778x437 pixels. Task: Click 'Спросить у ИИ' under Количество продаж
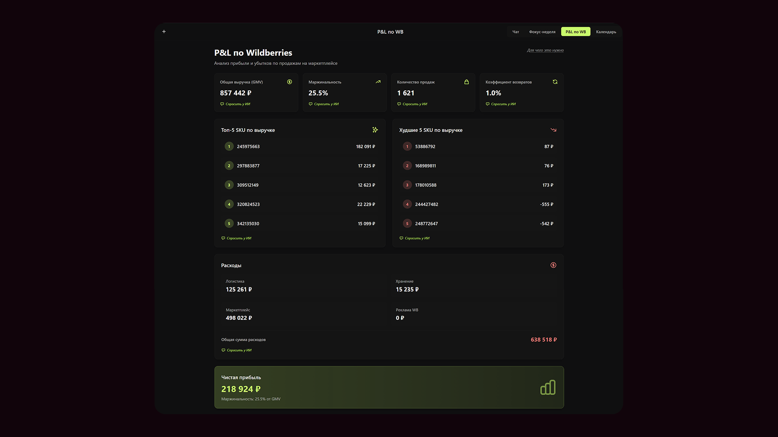coord(415,104)
